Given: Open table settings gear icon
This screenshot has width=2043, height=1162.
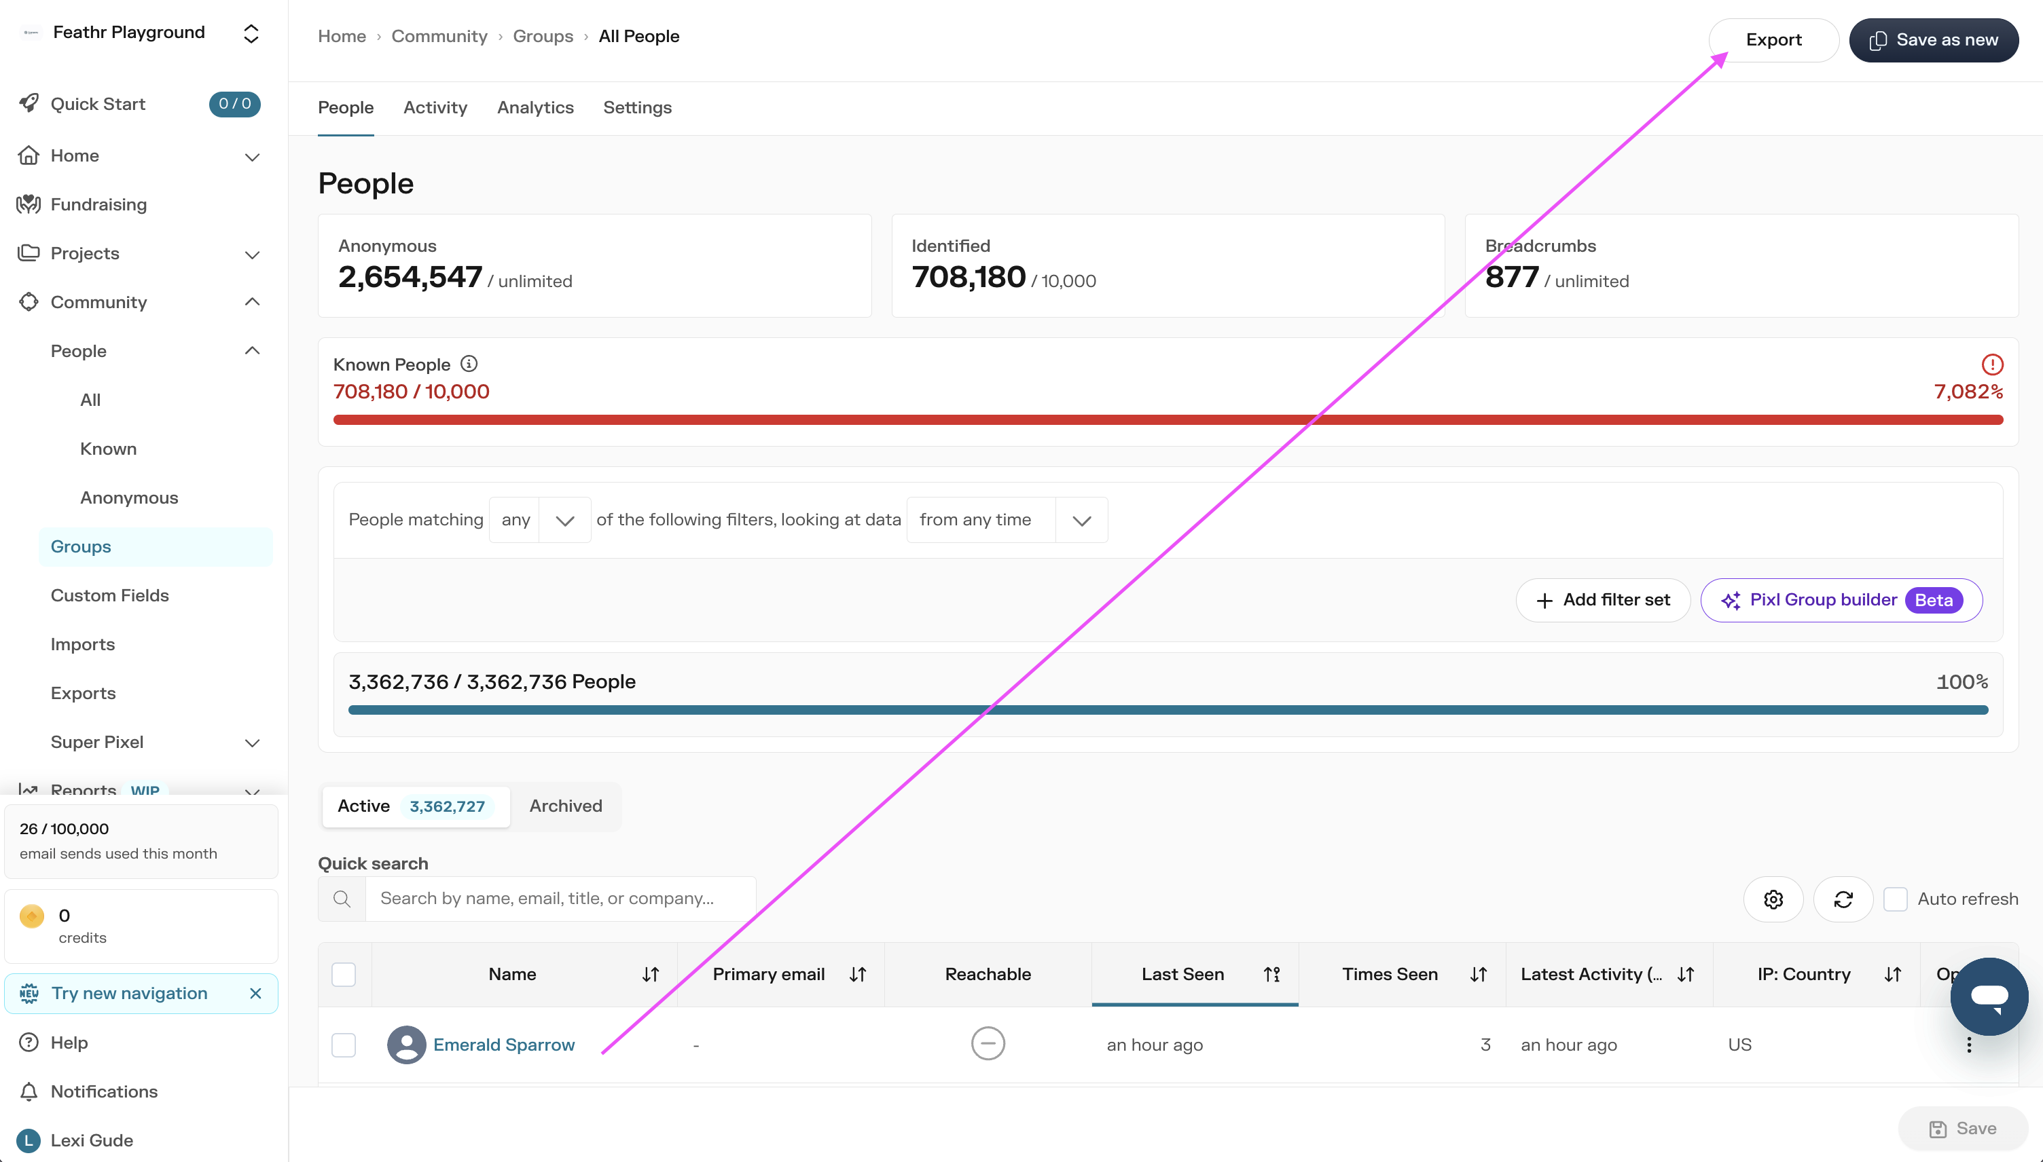Looking at the screenshot, I should (1773, 899).
